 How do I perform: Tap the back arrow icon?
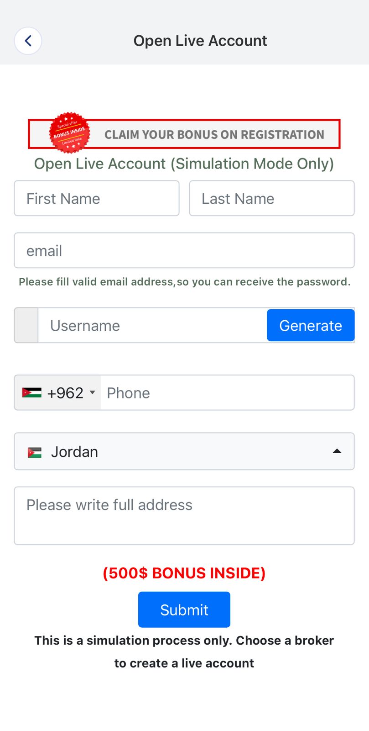click(28, 41)
